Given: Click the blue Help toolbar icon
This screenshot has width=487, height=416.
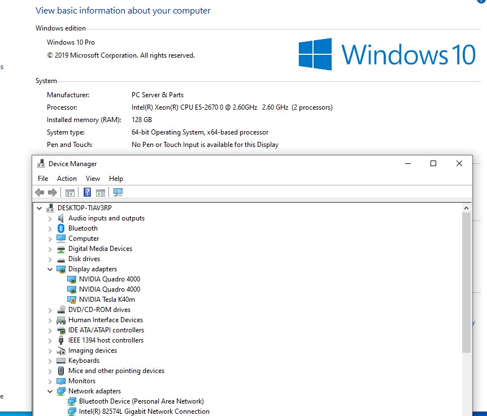Looking at the screenshot, I should pyautogui.click(x=88, y=192).
